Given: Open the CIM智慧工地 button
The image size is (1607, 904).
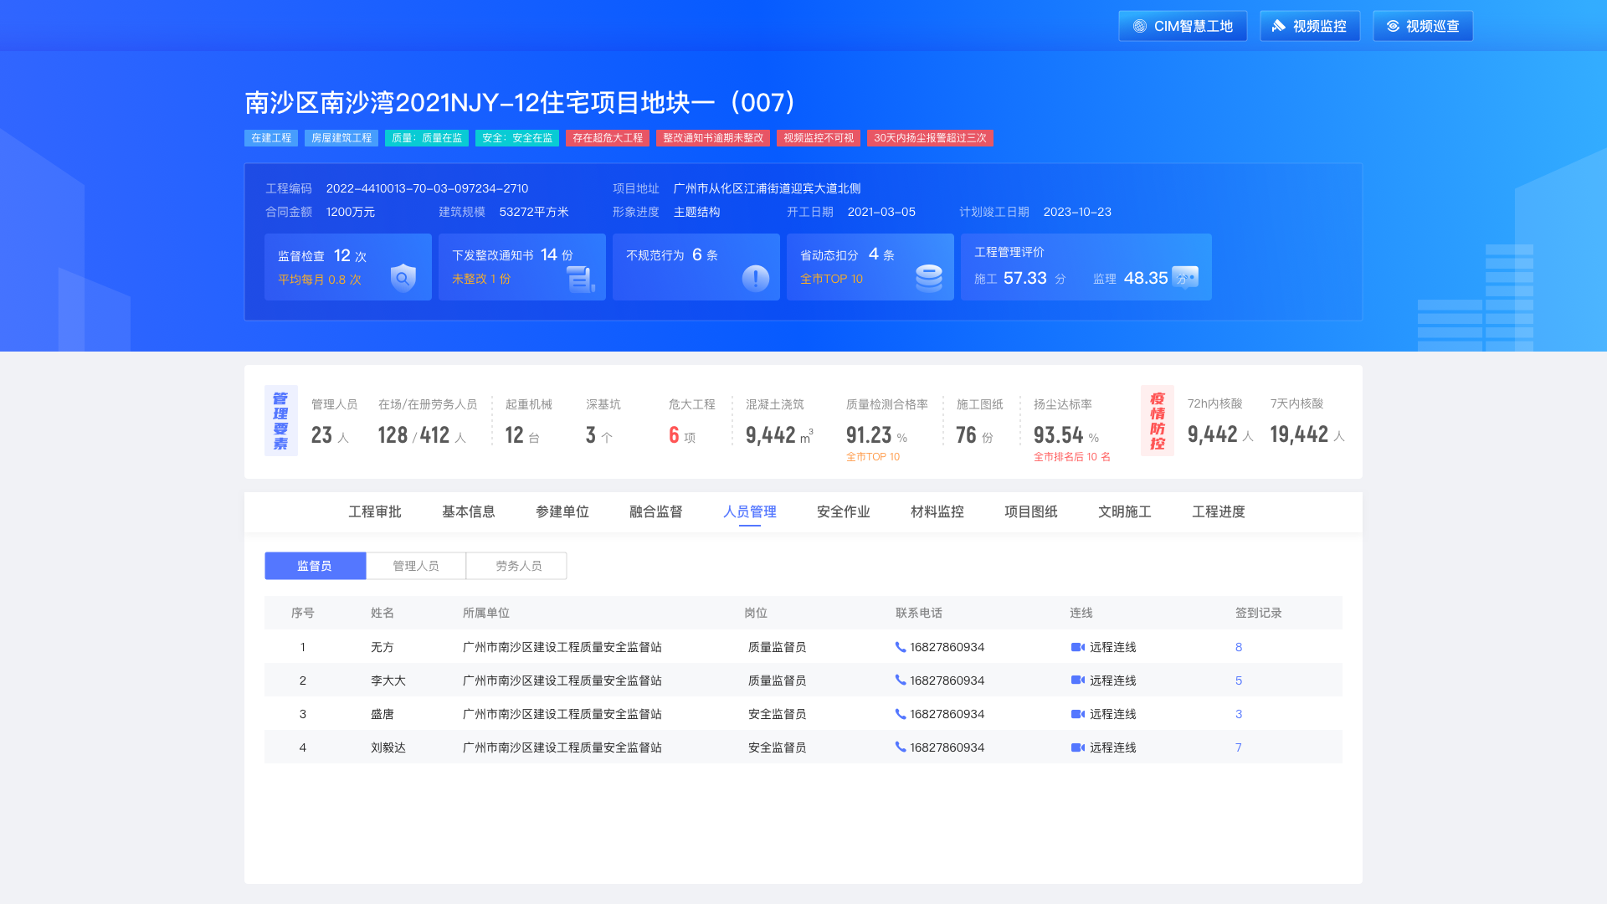Looking at the screenshot, I should pyautogui.click(x=1183, y=26).
